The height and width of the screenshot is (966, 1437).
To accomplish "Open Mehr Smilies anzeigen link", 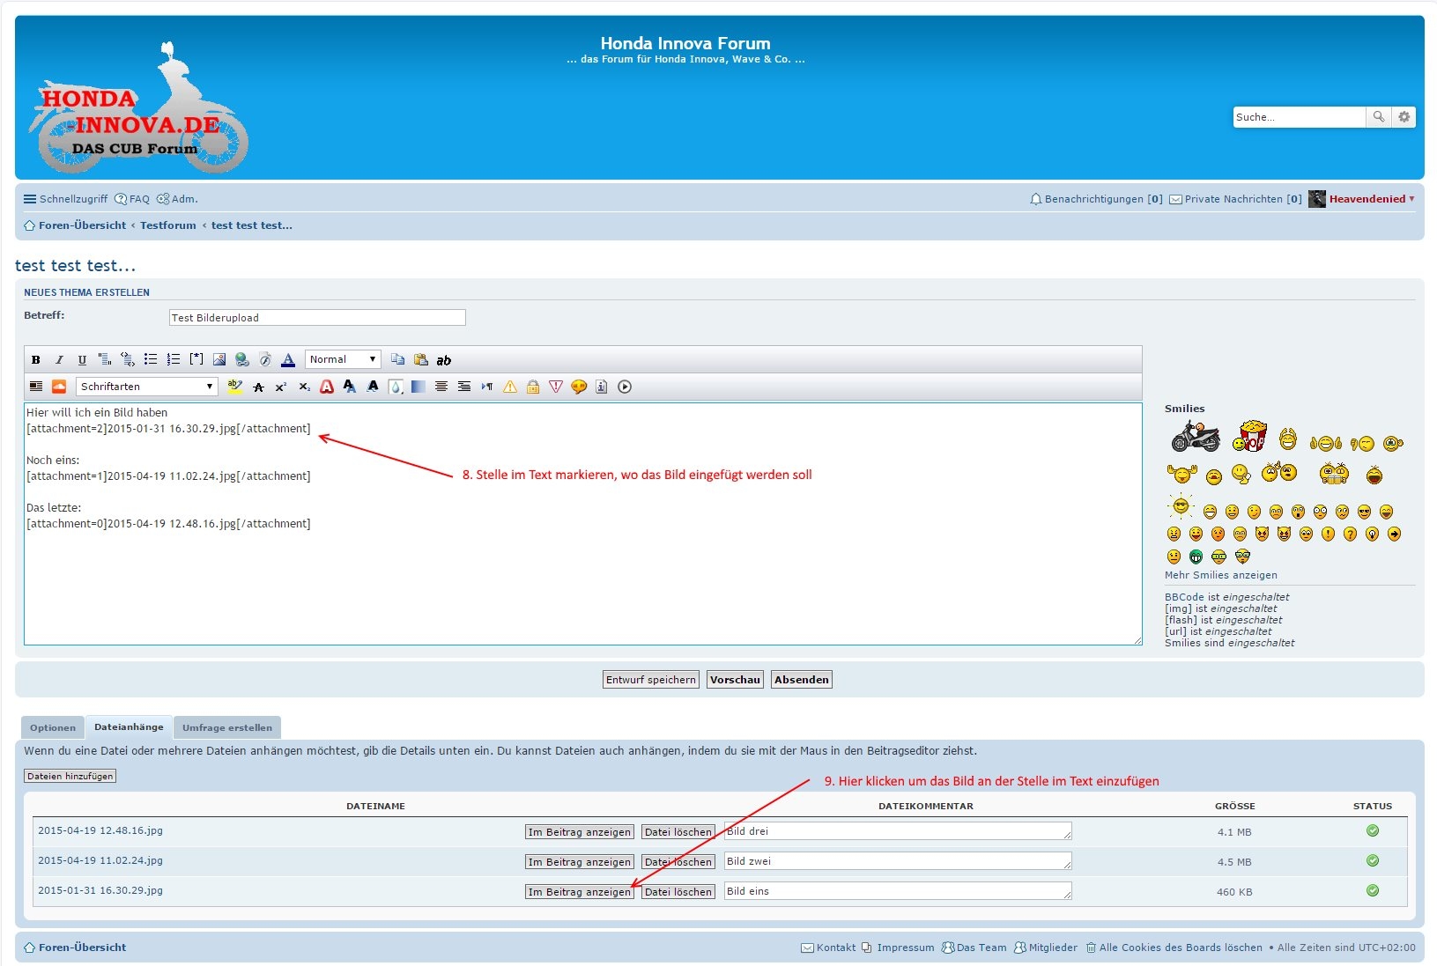I will [x=1220, y=575].
